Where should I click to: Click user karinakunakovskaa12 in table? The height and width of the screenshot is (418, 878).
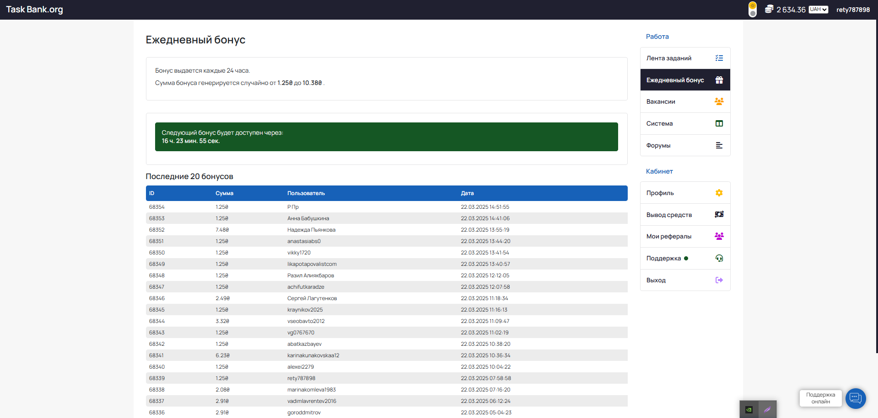(313, 355)
